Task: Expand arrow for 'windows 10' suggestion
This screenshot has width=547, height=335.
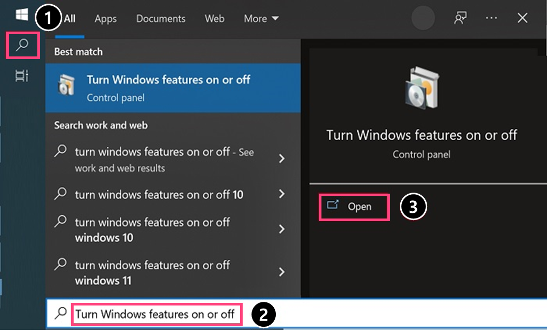Action: point(282,229)
